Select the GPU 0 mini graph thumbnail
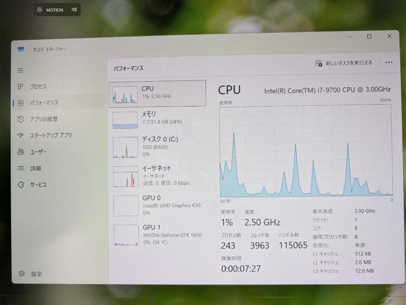406x305 pixels. click(x=126, y=205)
